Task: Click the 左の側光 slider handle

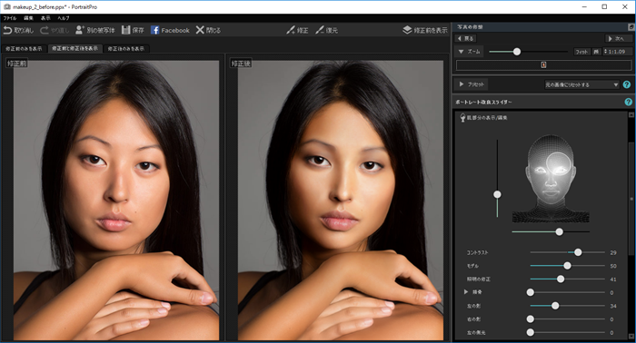Action: (x=530, y=332)
